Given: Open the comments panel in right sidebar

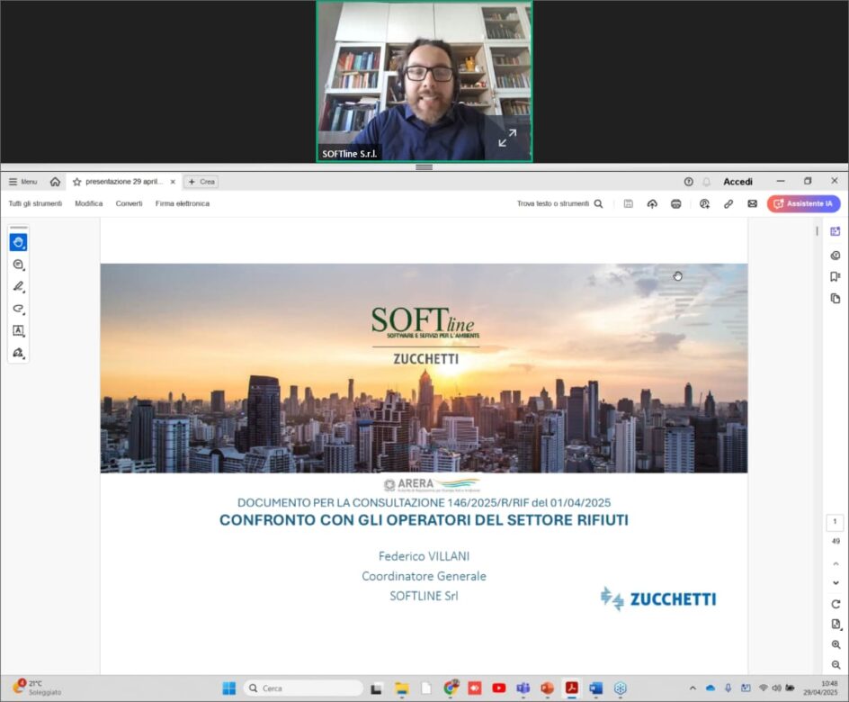Looking at the screenshot, I should 836,255.
